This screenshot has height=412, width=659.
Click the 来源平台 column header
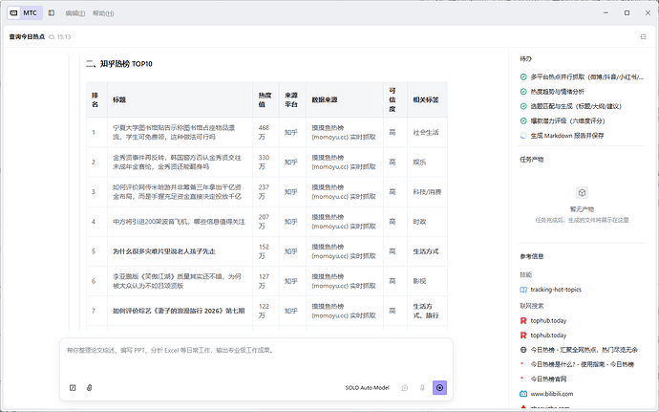tap(291, 99)
